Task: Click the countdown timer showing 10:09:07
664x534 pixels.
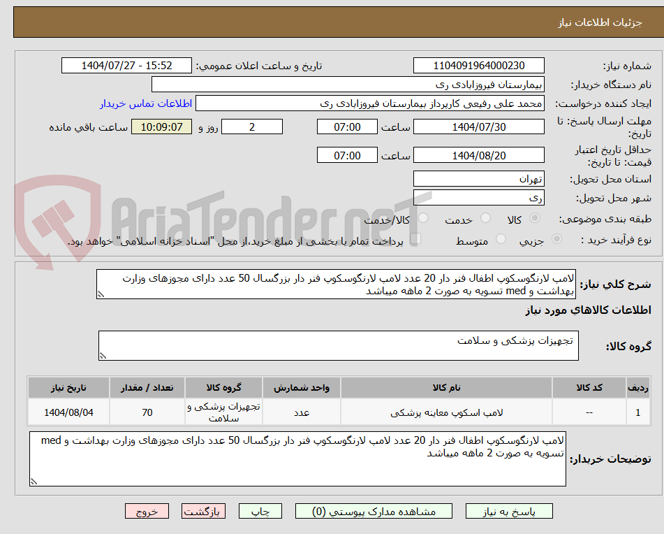Action: point(161,128)
